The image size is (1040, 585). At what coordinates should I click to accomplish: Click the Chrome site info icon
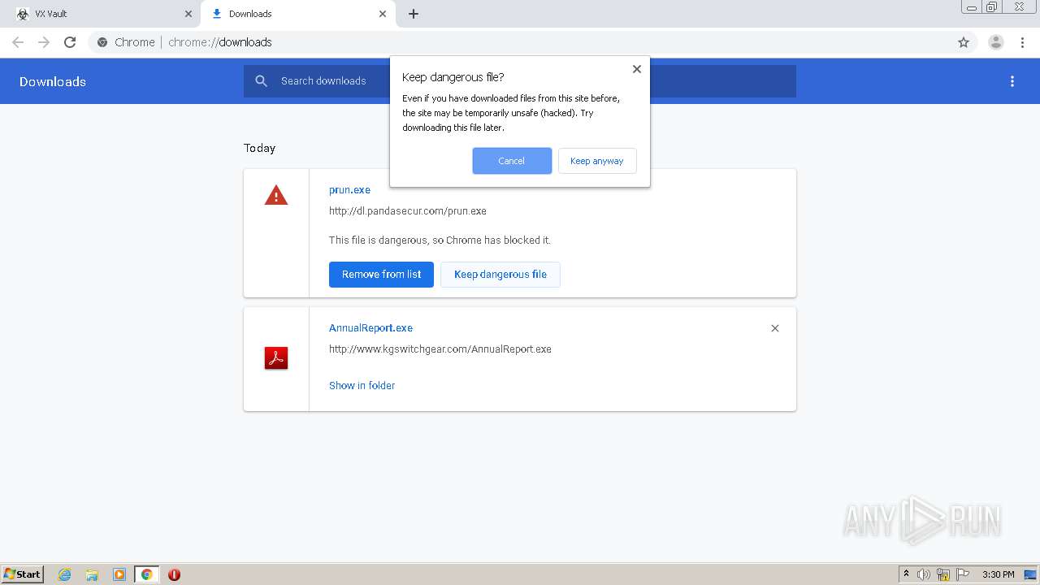click(x=102, y=42)
